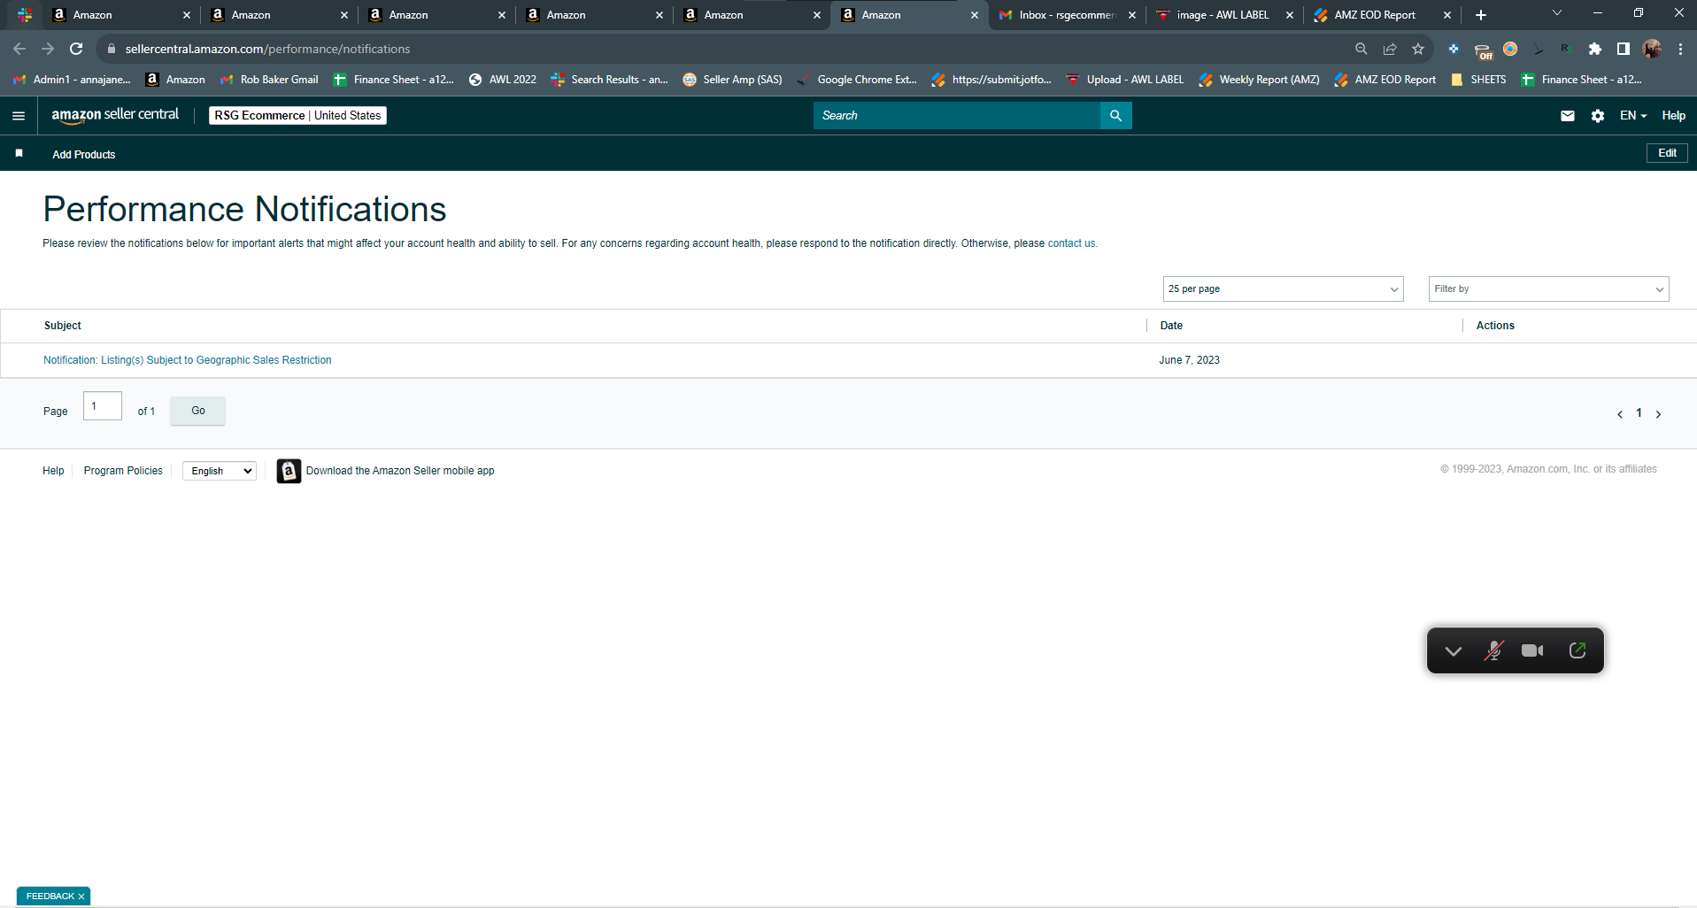Close the FEEDBACK tab
Viewport: 1697px width, 908px height.
81,896
